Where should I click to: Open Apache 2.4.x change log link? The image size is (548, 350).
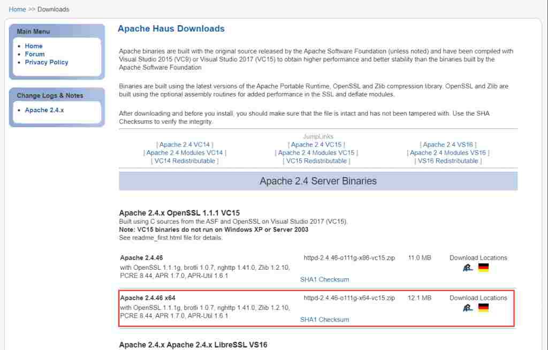tap(44, 110)
